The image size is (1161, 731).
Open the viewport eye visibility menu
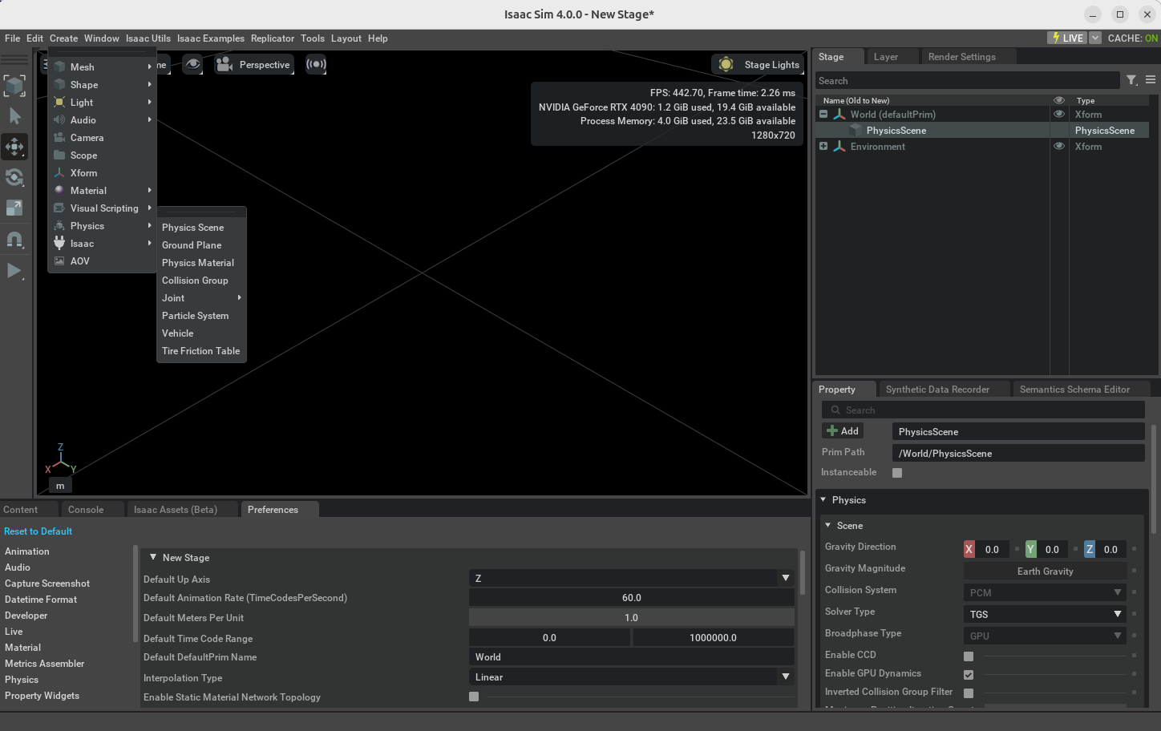tap(192, 64)
